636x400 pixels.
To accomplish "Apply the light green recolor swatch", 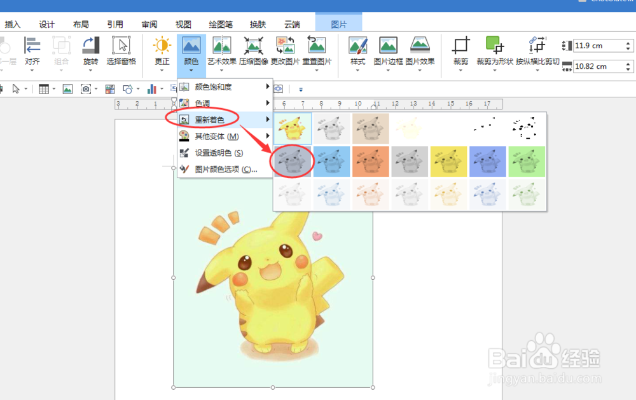I will point(527,195).
